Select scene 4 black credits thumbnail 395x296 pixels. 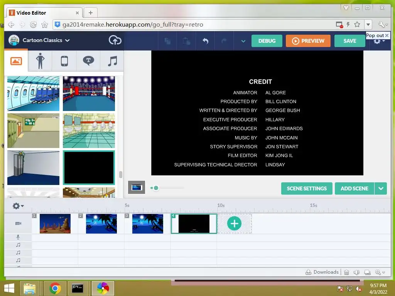coord(194,224)
